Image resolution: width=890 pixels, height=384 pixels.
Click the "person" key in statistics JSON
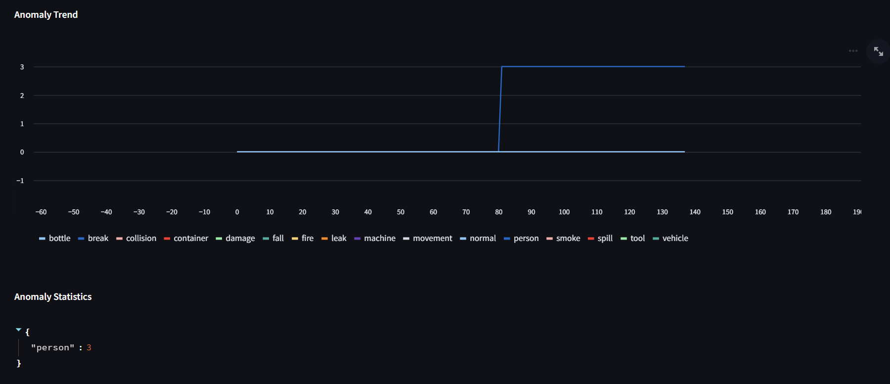(52, 348)
